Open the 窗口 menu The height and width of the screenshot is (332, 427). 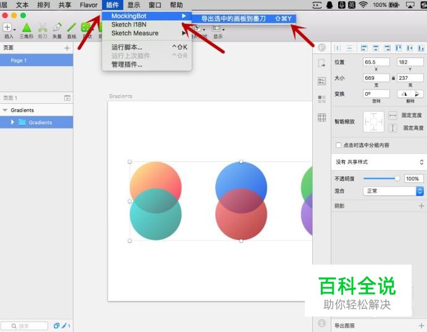tap(155, 5)
